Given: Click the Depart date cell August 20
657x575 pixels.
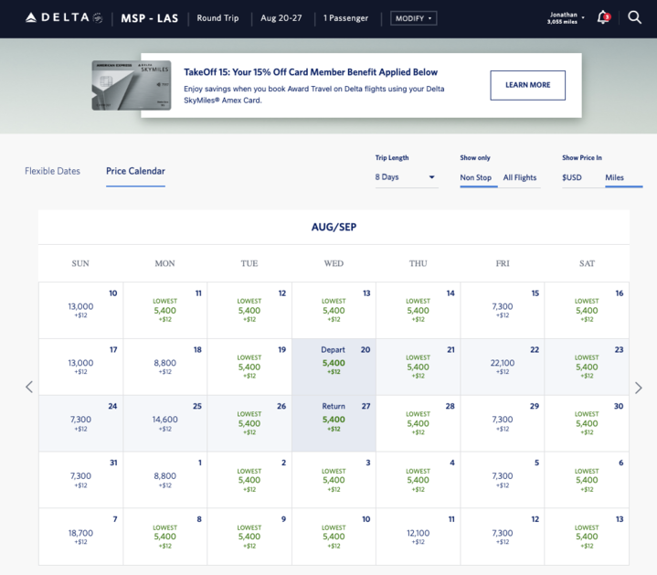Looking at the screenshot, I should point(334,367).
